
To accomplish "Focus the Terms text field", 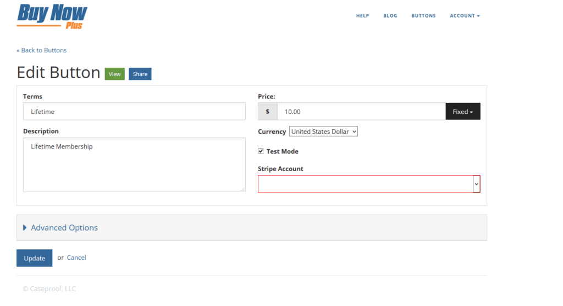I will point(134,112).
